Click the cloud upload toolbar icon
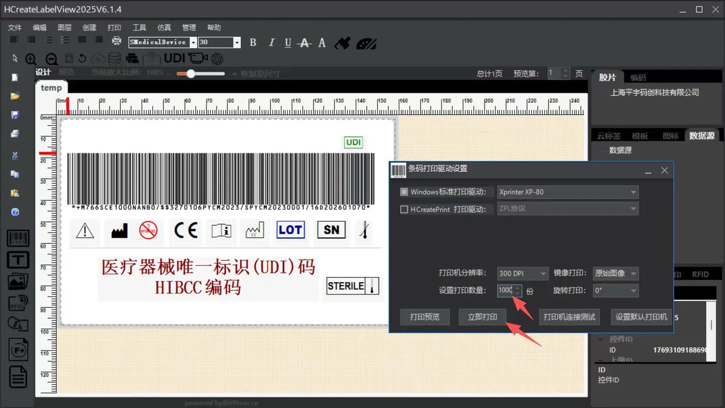Image resolution: width=725 pixels, height=408 pixels. click(98, 59)
